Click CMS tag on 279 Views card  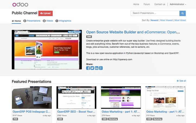[x=105, y=119]
